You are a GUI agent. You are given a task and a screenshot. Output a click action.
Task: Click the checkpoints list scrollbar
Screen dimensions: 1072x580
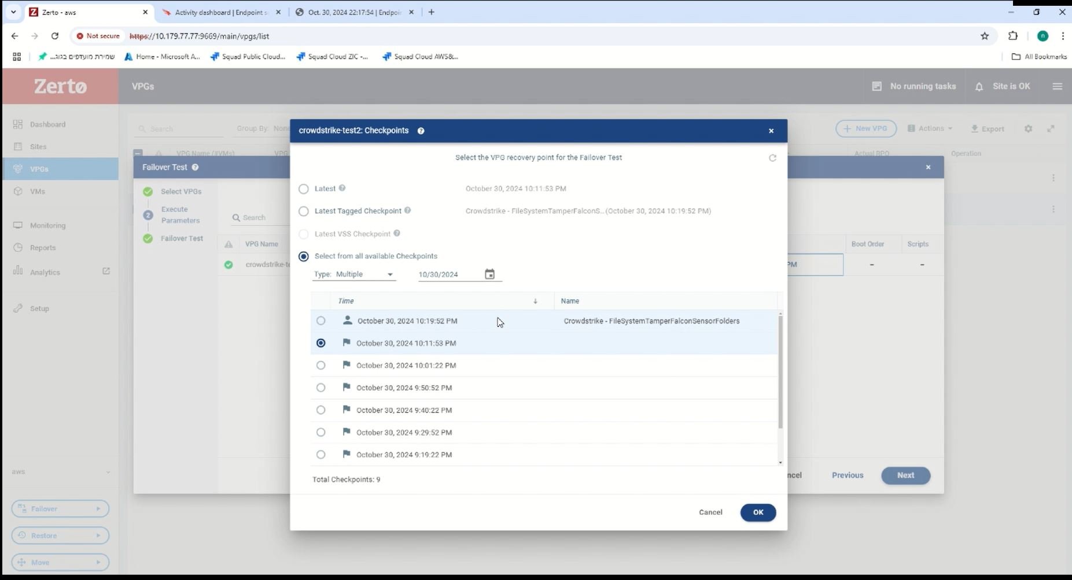pos(780,372)
